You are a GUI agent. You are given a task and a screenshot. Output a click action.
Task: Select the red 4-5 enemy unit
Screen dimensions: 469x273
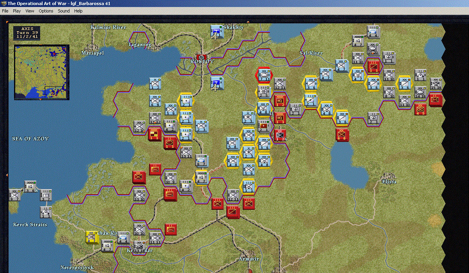(420, 110)
